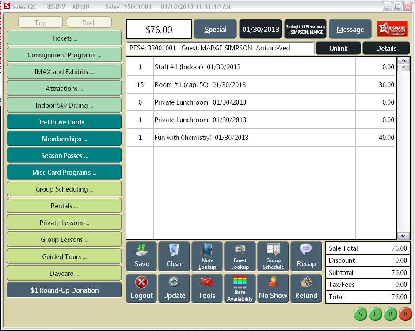Open Guest Lookup
The image size is (415, 331).
[240, 256]
